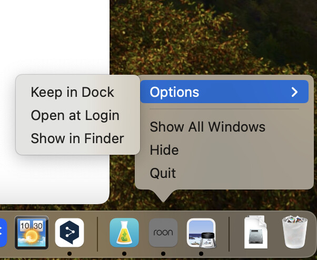Select Hide from the Dock menu
The width and height of the screenshot is (317, 260).
tap(164, 150)
